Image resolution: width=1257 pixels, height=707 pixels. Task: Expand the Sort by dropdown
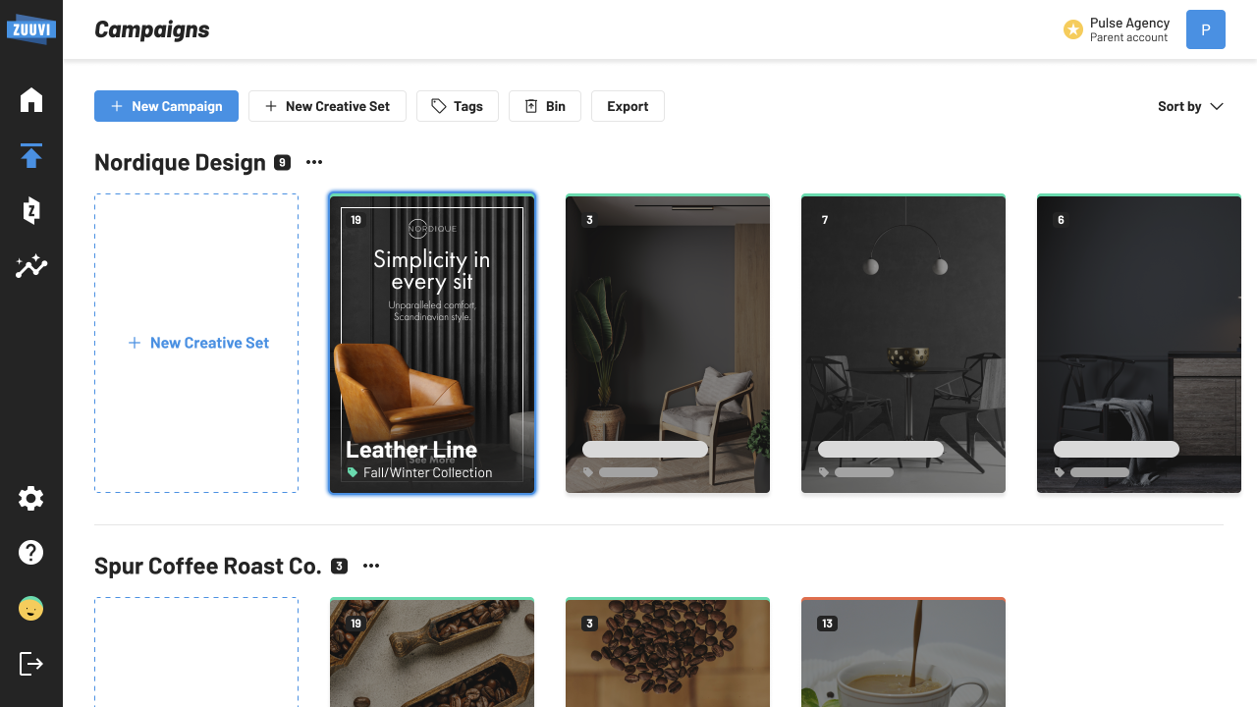coord(1190,106)
